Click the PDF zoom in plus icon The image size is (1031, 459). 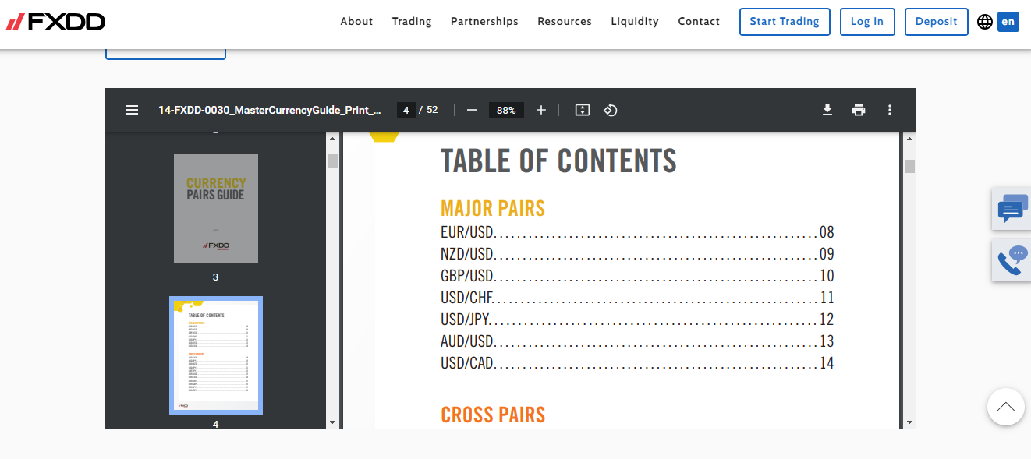pos(541,110)
